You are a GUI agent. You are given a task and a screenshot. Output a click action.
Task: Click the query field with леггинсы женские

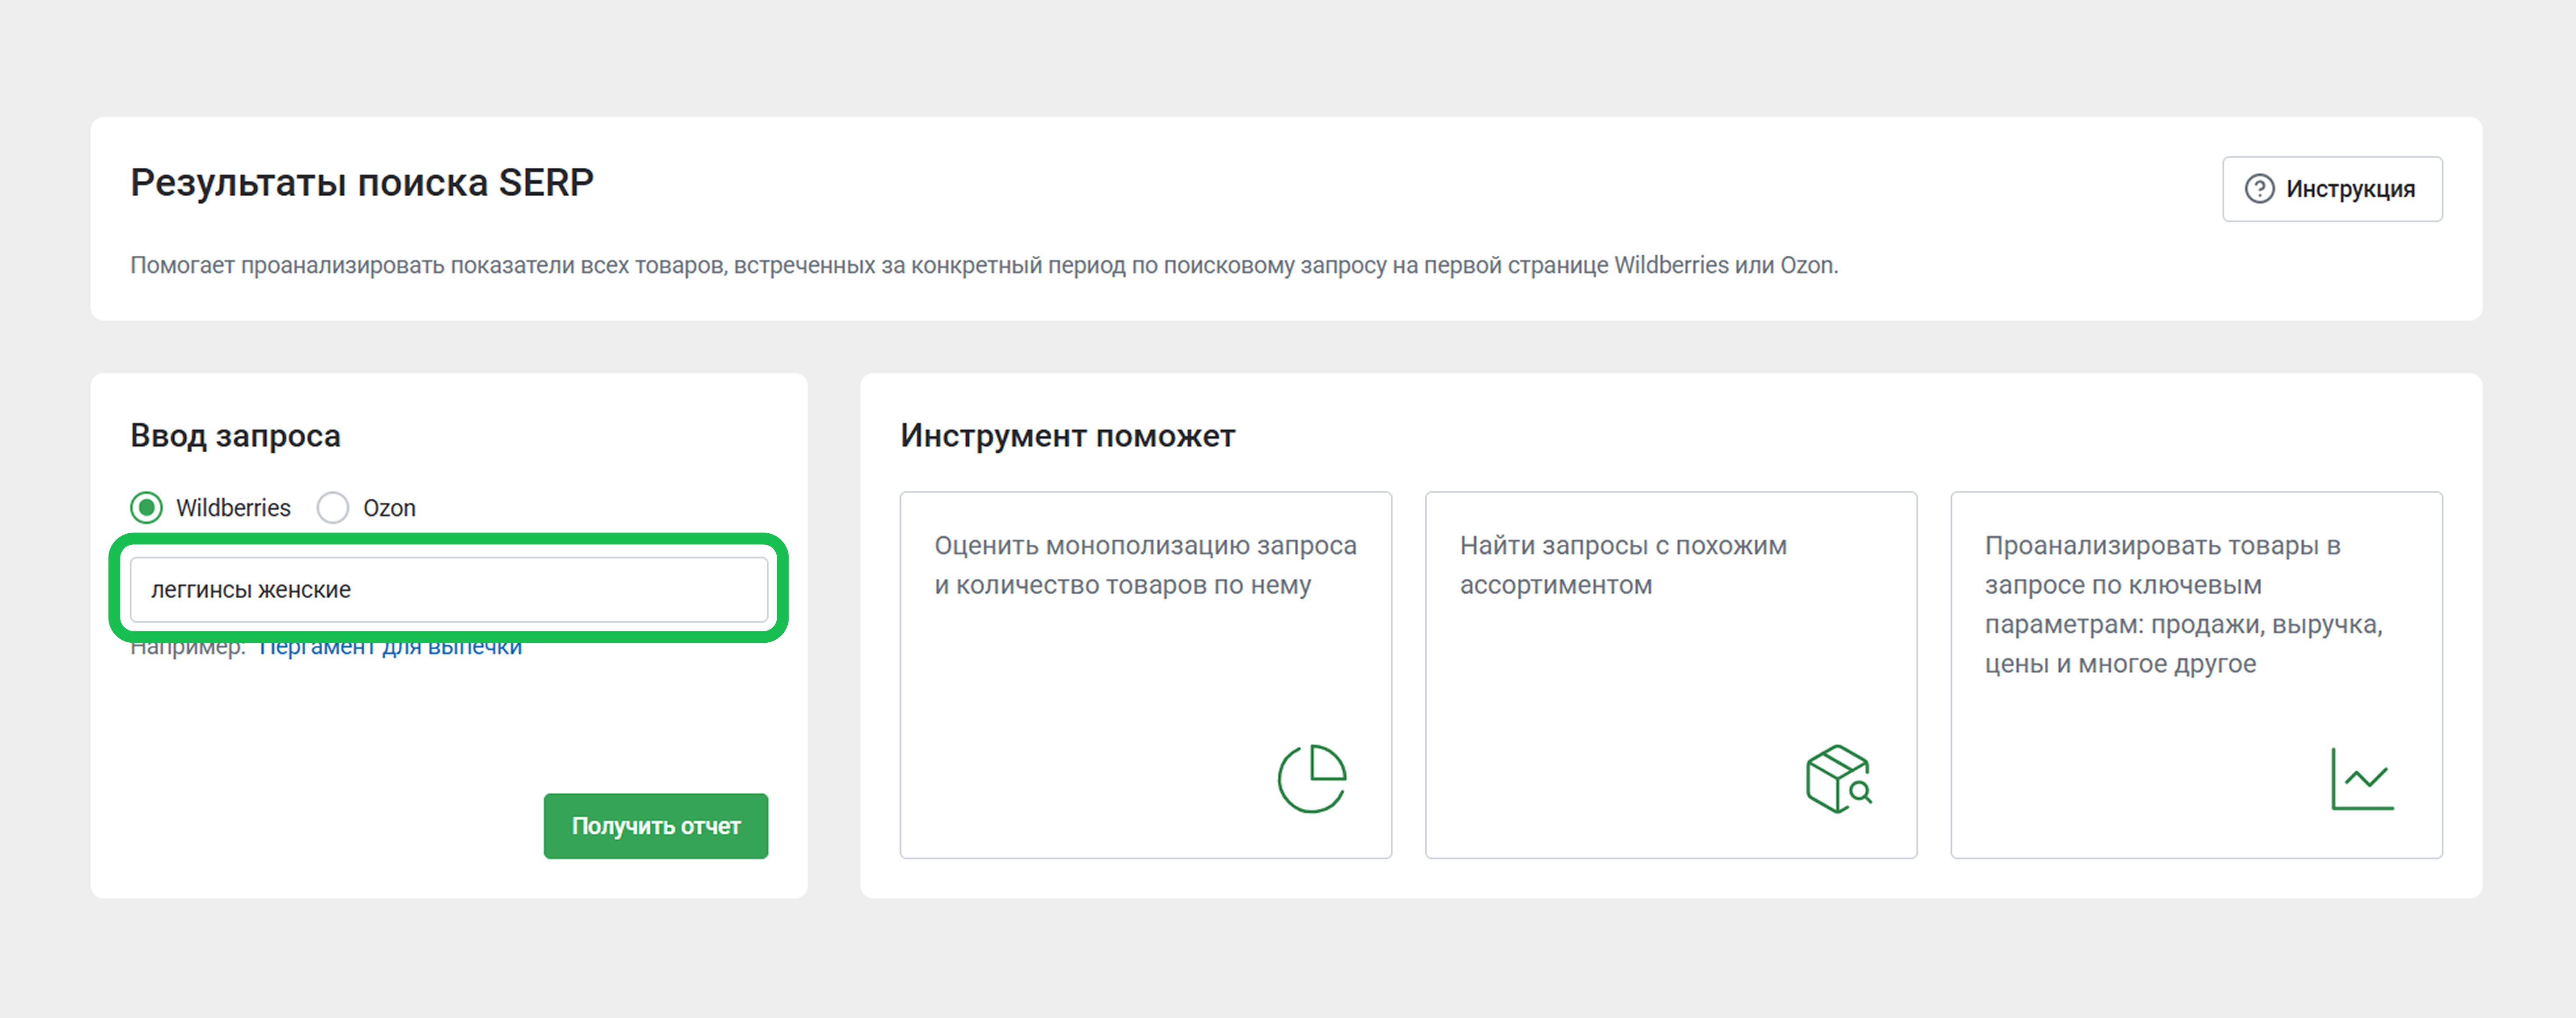coord(449,589)
